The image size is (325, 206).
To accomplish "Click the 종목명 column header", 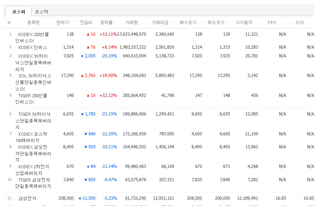I will (34, 22).
